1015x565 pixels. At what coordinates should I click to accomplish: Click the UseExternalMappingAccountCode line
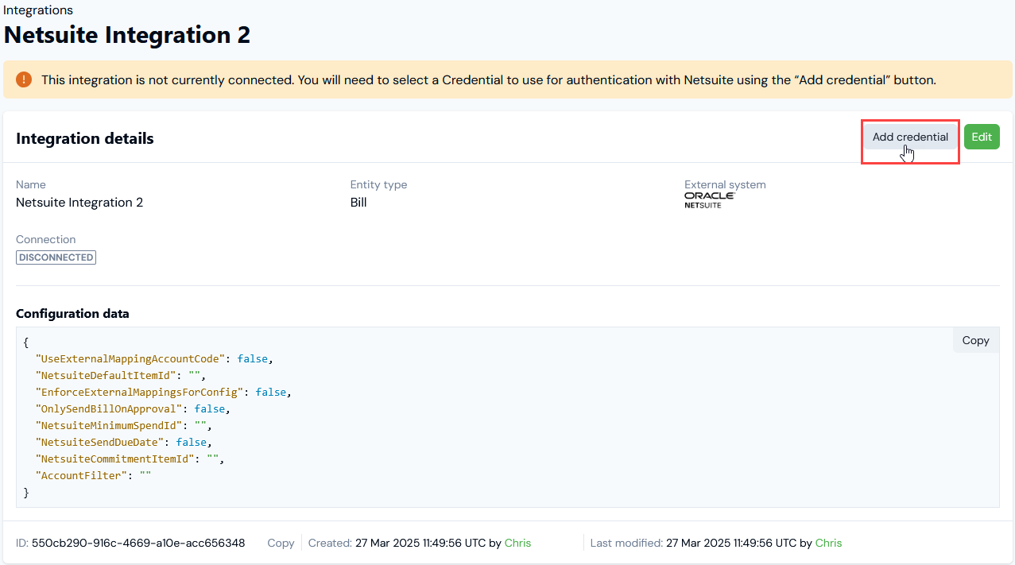[x=154, y=358]
